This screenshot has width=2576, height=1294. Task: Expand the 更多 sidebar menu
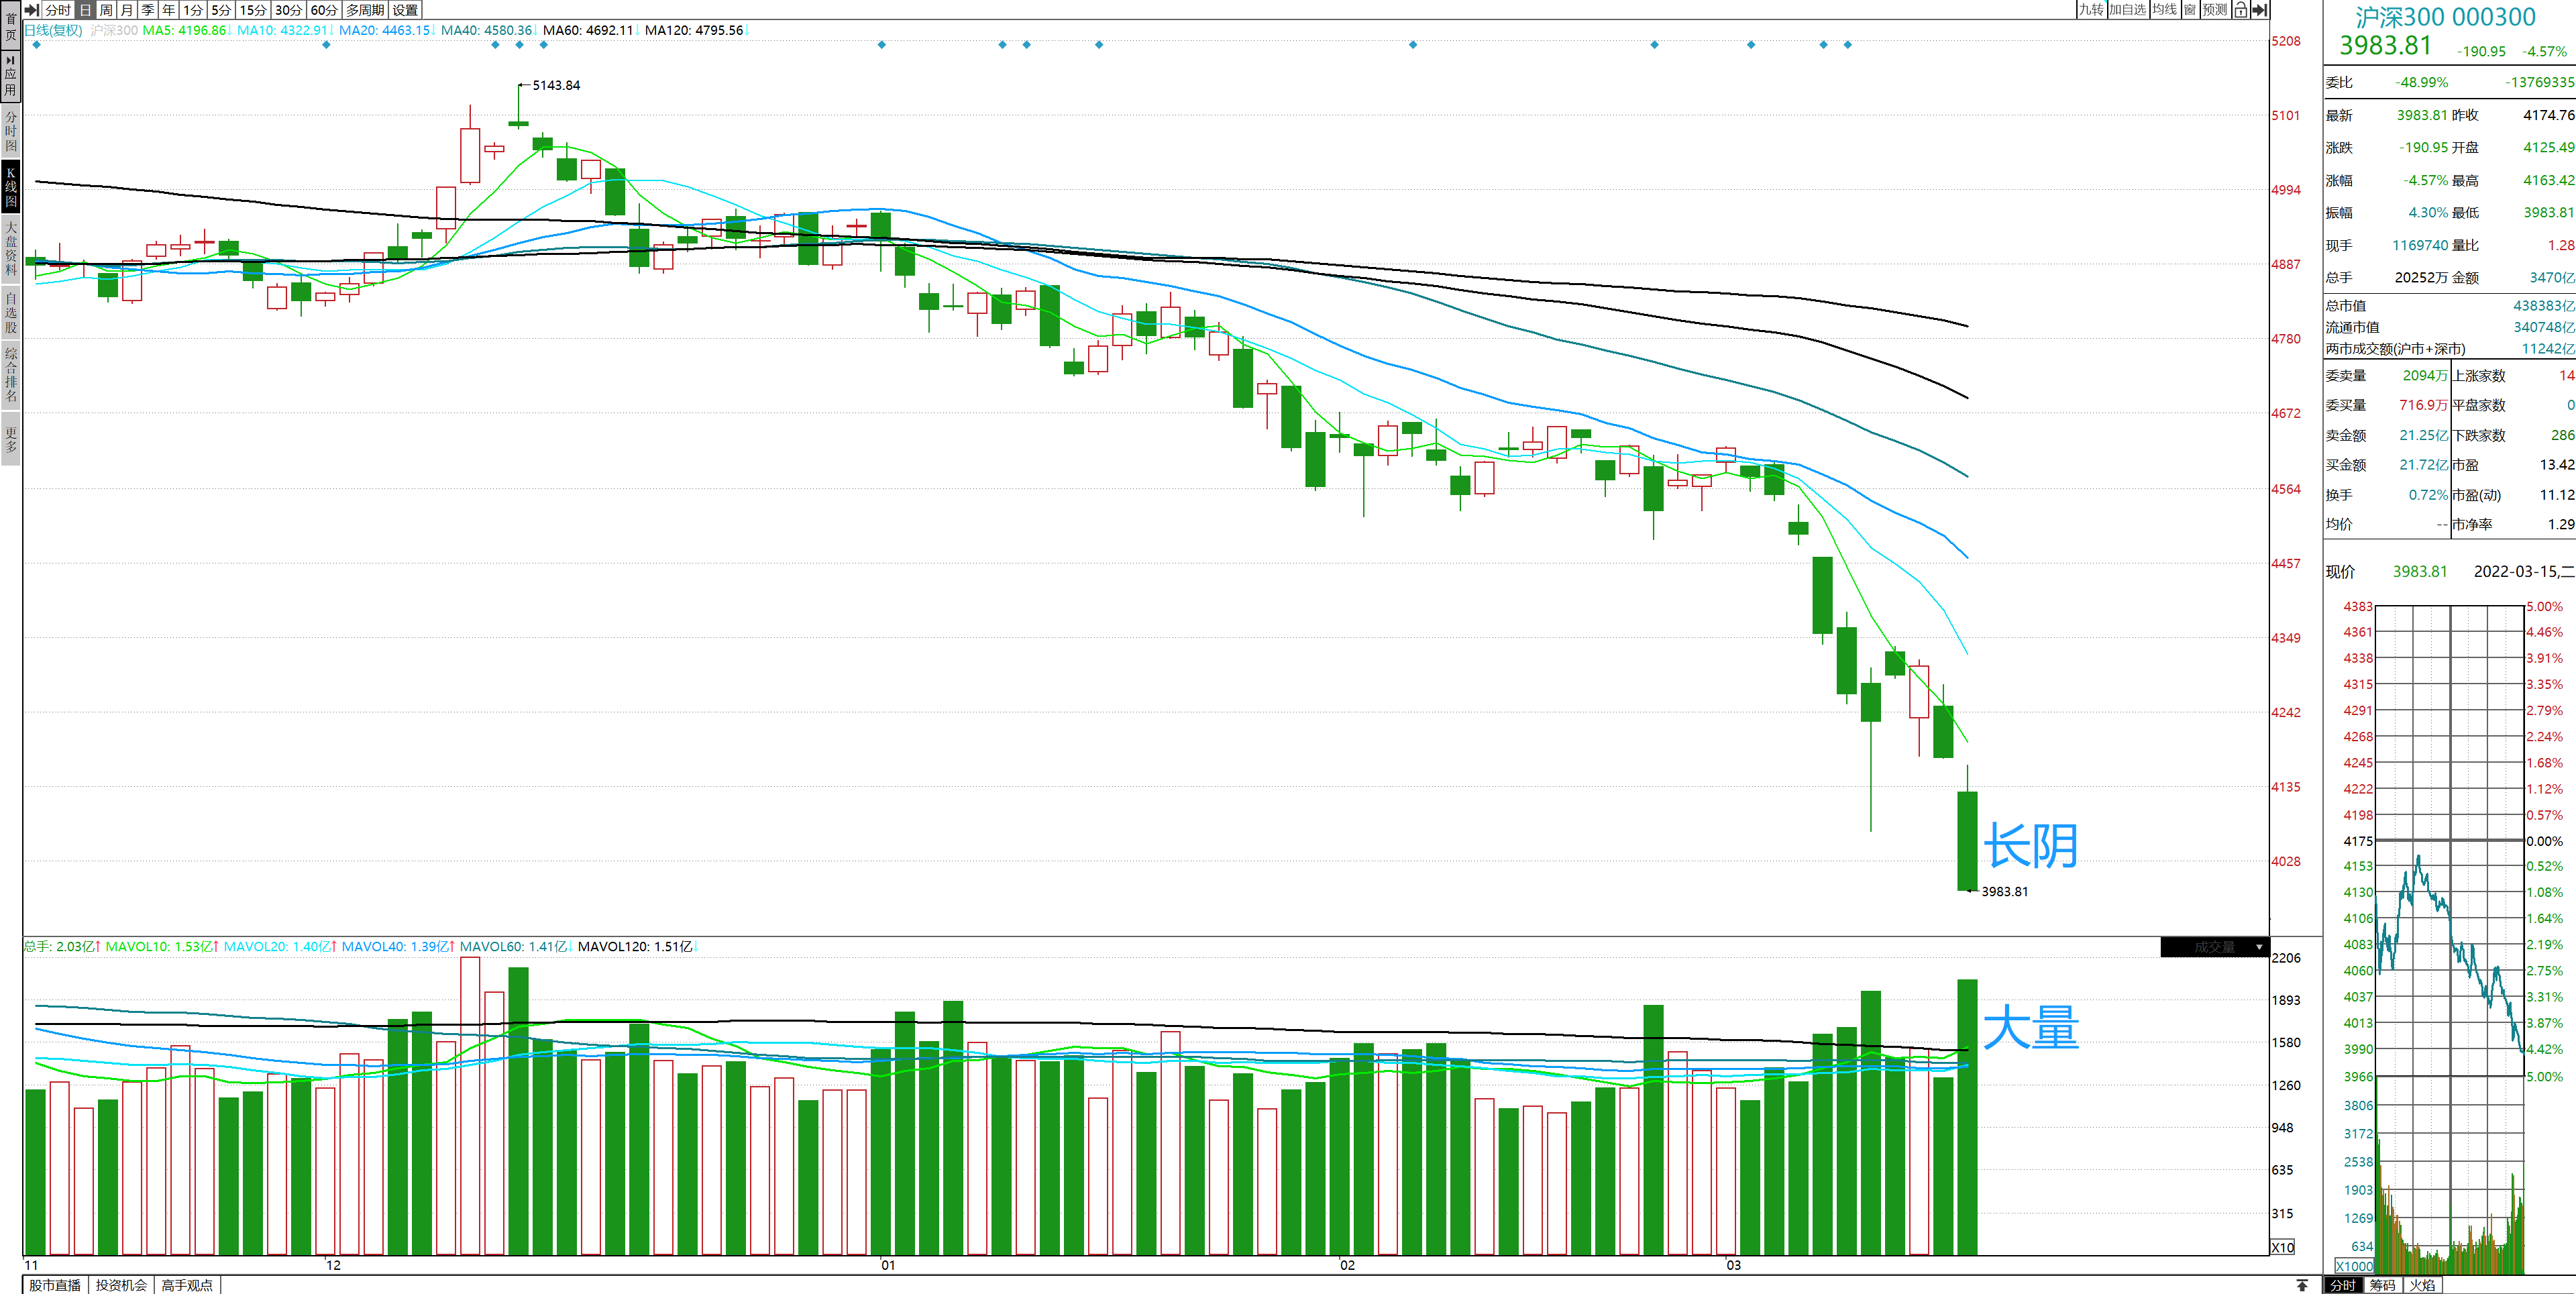(11, 440)
